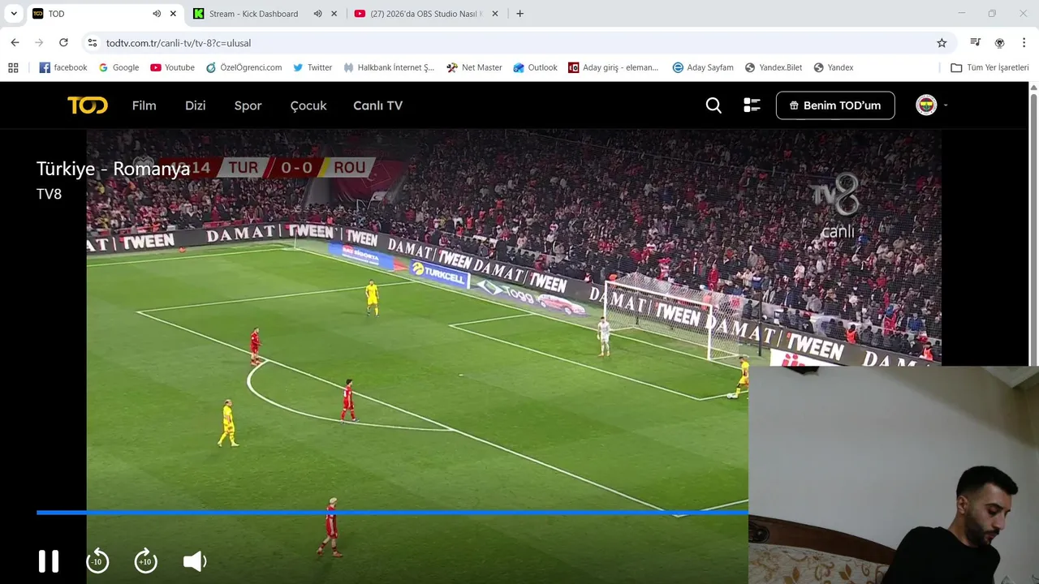This screenshot has width=1039, height=584.
Task: Open the apps grid in bookmarks bar
Action: click(13, 67)
